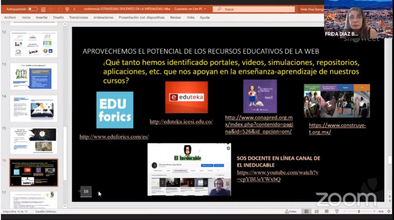Open the Insertar ribbon tab

click(x=41, y=17)
